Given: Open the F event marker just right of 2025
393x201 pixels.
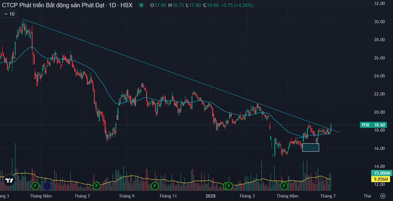Looking at the screenshot, I should (x=229, y=185).
